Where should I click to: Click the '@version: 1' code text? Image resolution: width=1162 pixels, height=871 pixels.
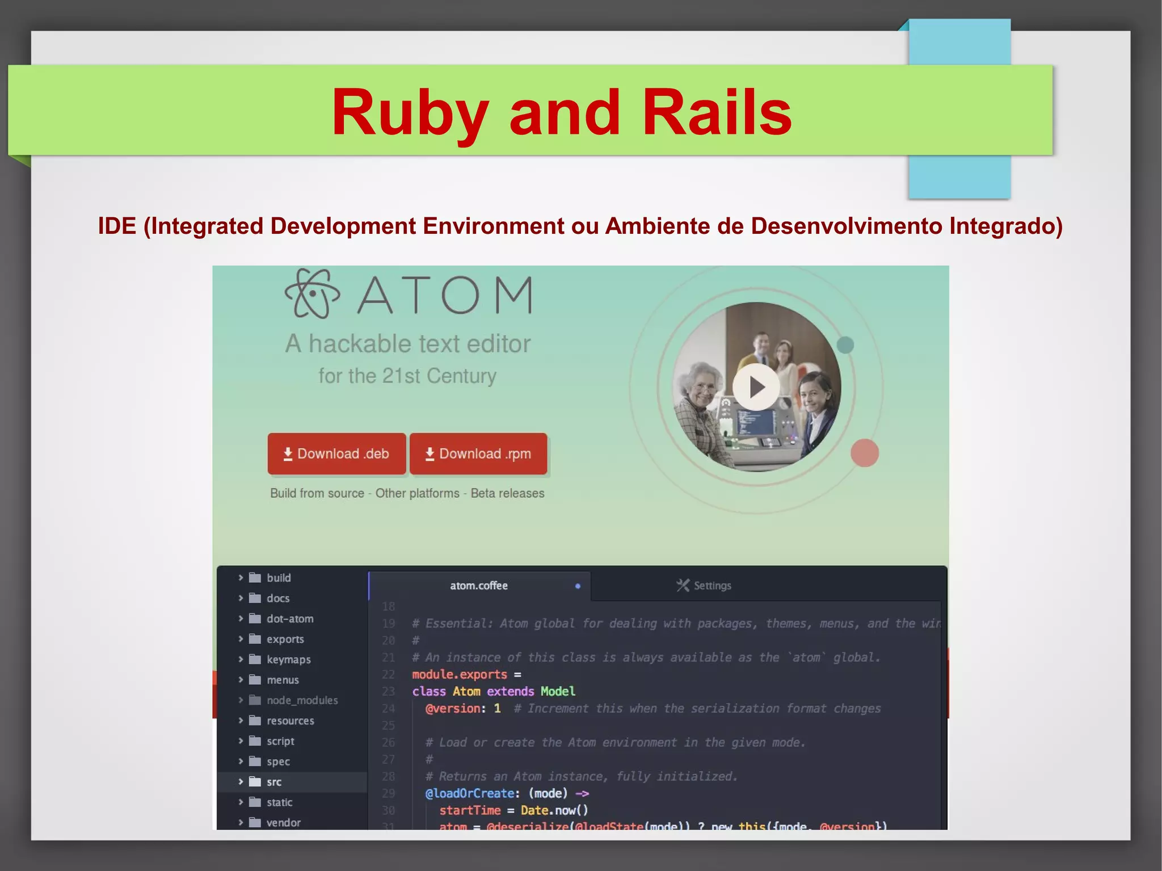[463, 708]
